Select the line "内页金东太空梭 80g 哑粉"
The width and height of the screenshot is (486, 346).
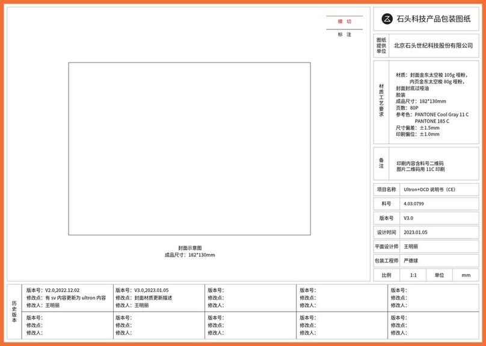coord(437,82)
